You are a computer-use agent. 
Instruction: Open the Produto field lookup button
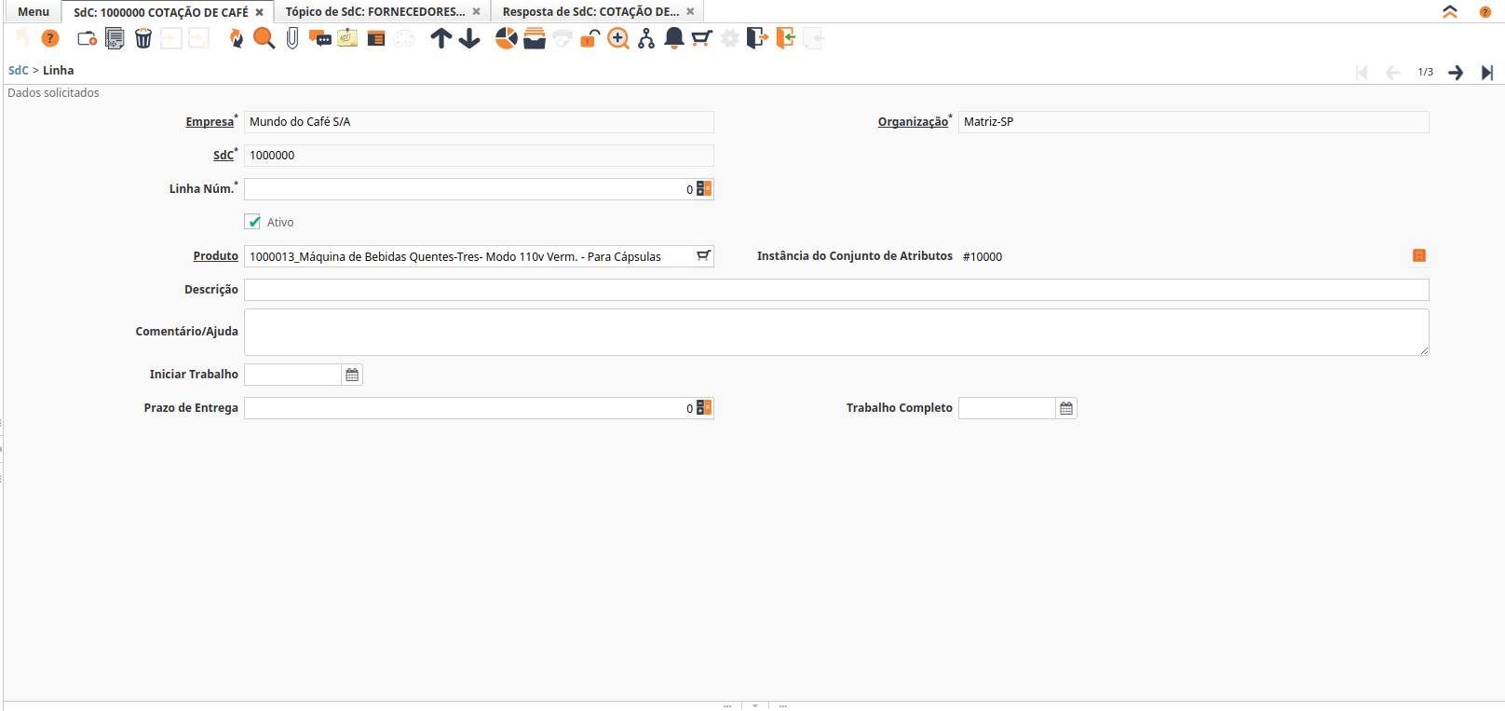704,256
